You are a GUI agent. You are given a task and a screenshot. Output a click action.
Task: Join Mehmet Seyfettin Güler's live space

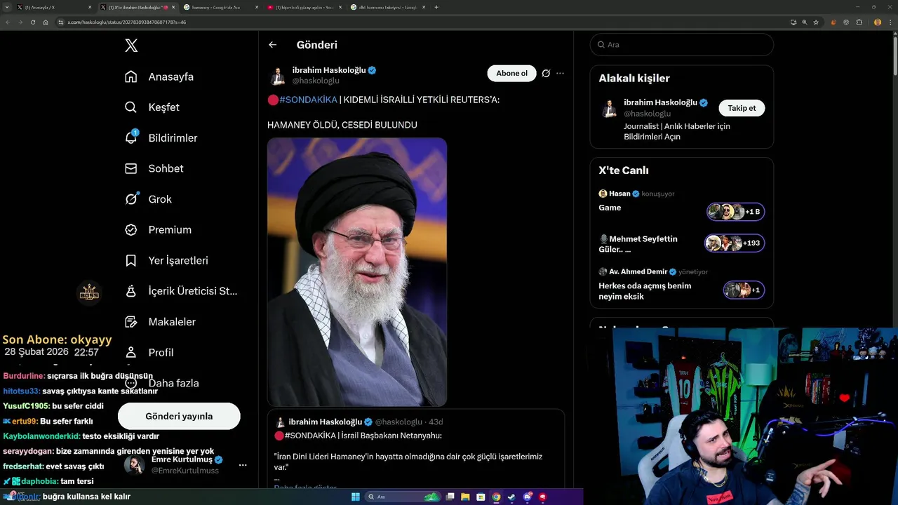(681, 243)
